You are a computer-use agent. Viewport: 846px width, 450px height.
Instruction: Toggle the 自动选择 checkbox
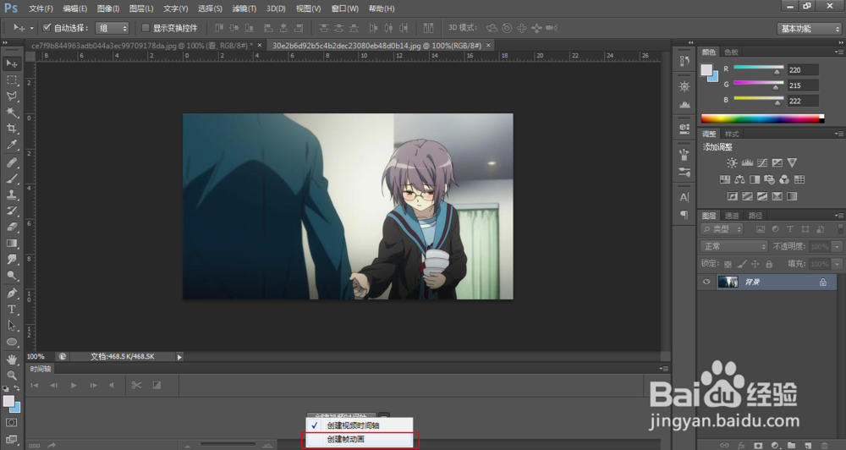[x=47, y=28]
